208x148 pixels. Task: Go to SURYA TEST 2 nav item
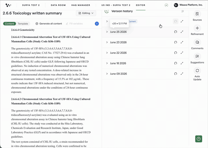tap(31, 5)
